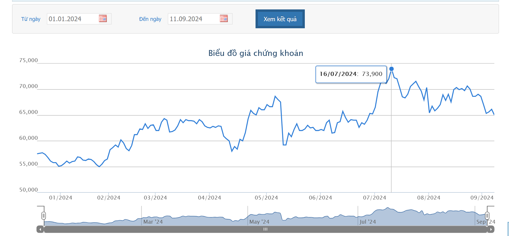The height and width of the screenshot is (236, 509).
Task: Click the May '24 navigator label
Action: click(x=259, y=222)
